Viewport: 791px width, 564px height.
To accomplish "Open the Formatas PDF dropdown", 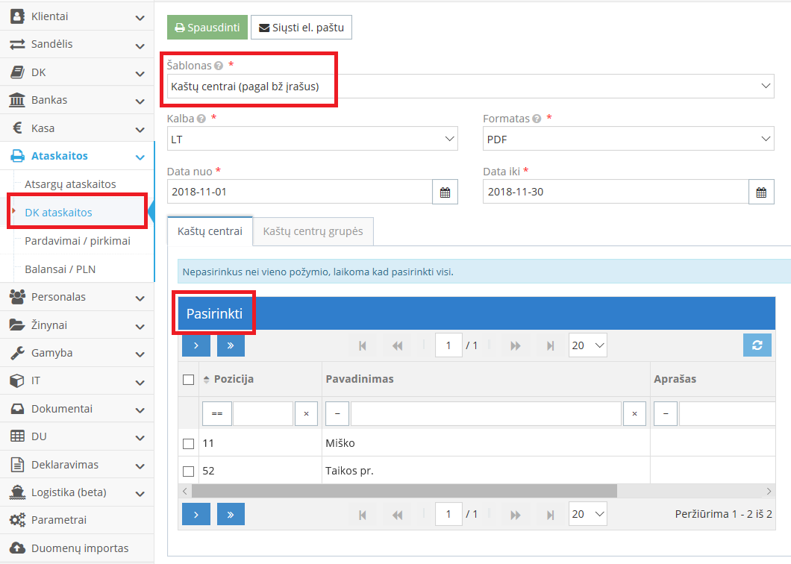I will click(x=627, y=139).
